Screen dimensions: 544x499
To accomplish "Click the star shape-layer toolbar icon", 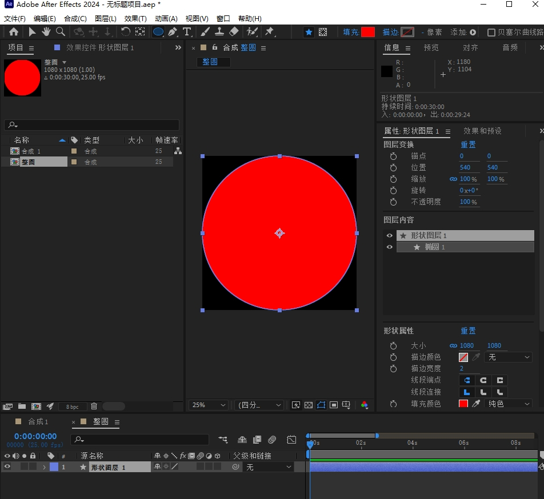I will [x=309, y=32].
